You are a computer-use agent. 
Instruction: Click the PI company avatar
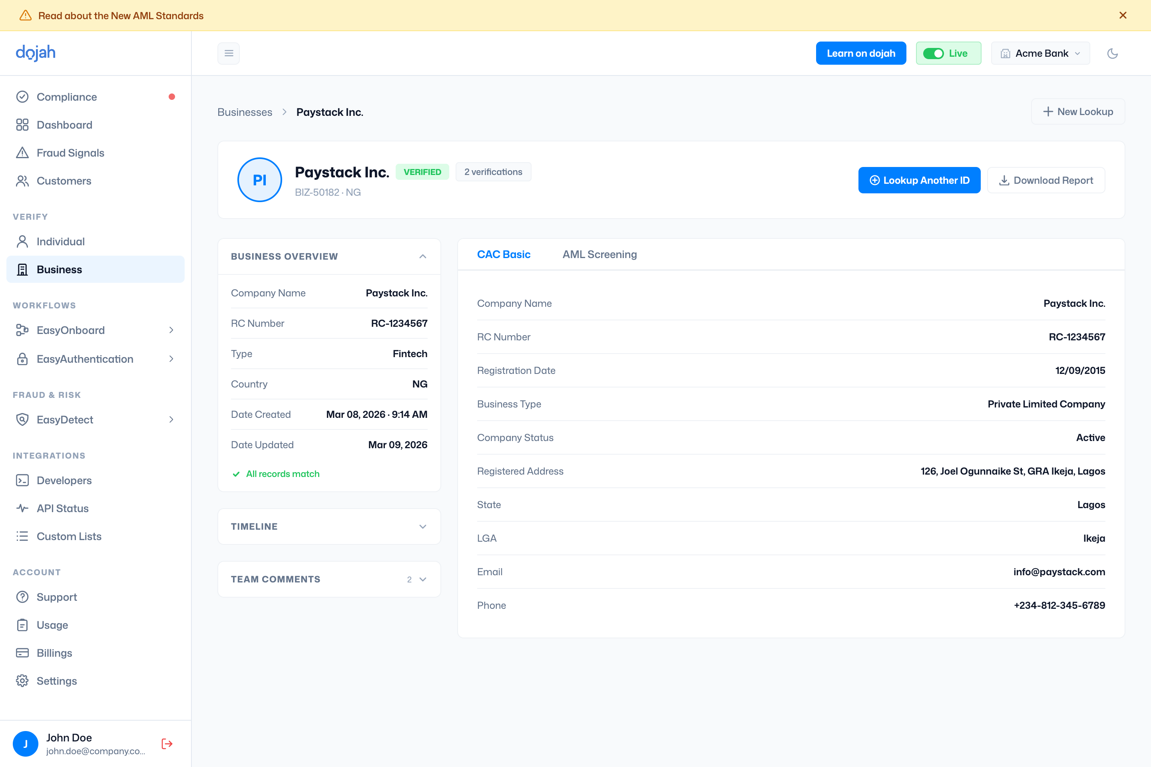pyautogui.click(x=259, y=180)
